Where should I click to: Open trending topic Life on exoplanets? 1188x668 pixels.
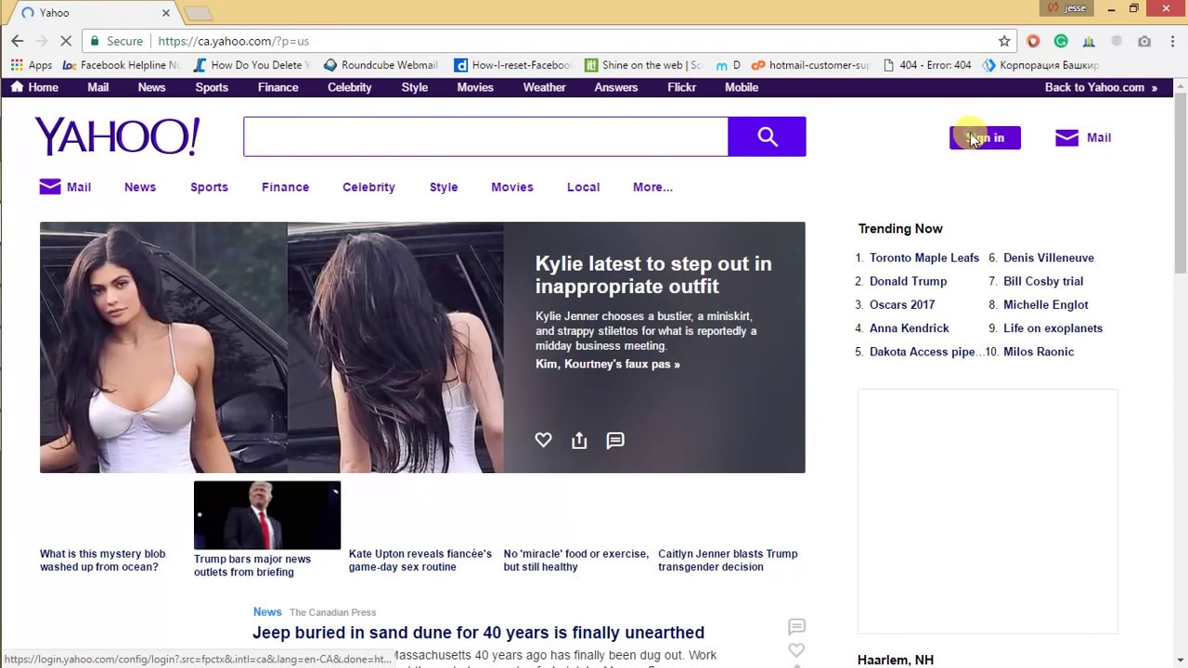(x=1052, y=328)
